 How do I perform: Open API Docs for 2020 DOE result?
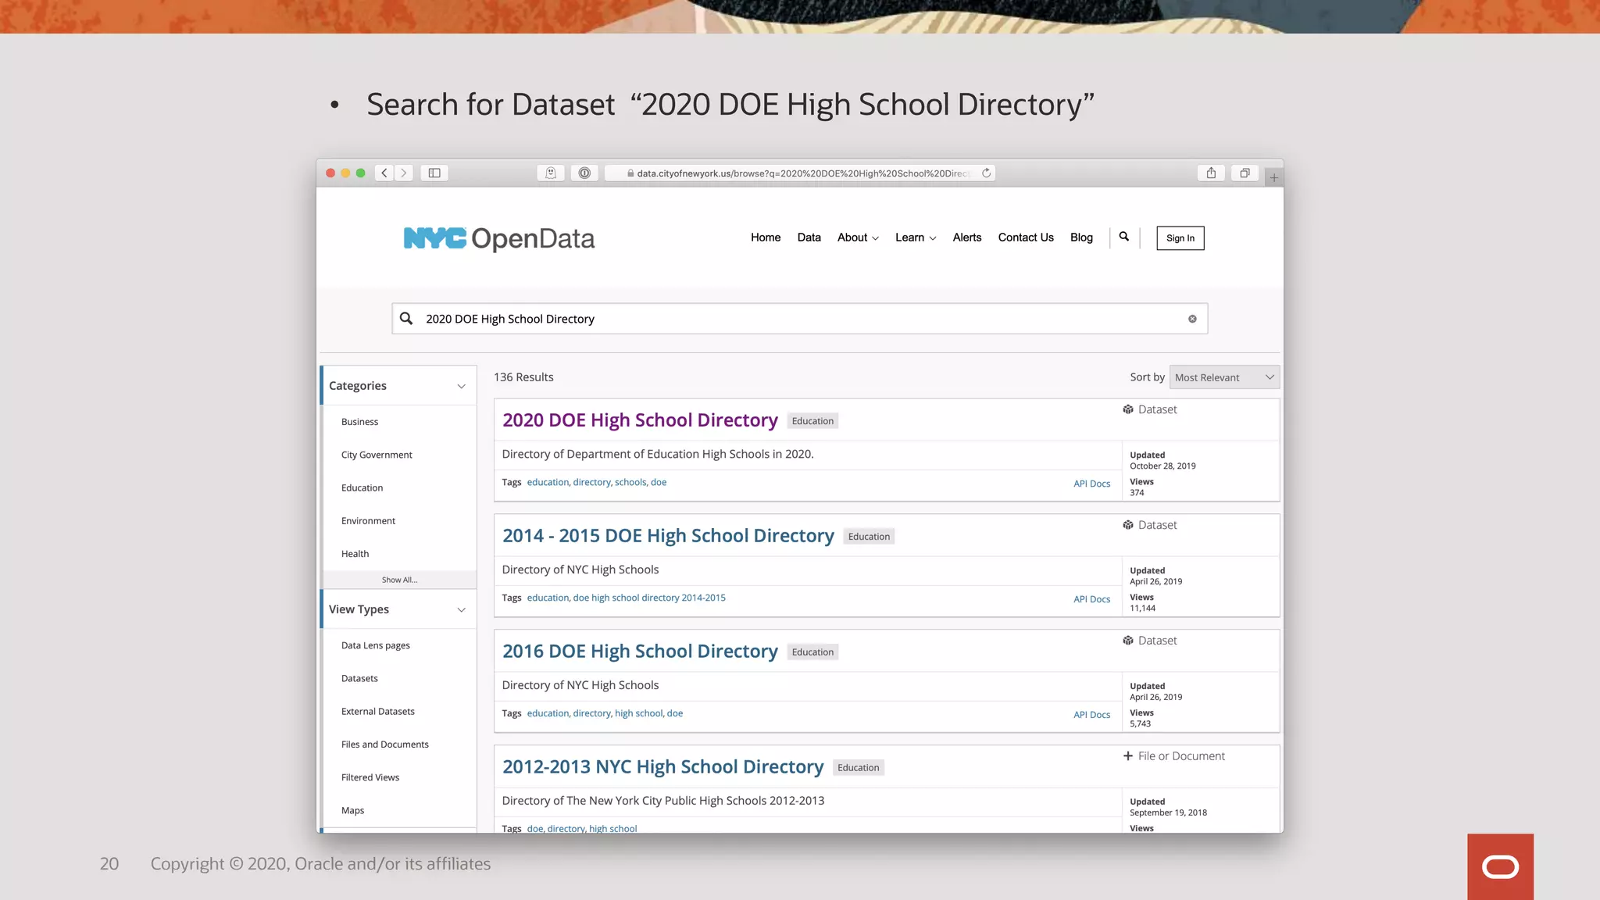(x=1091, y=484)
